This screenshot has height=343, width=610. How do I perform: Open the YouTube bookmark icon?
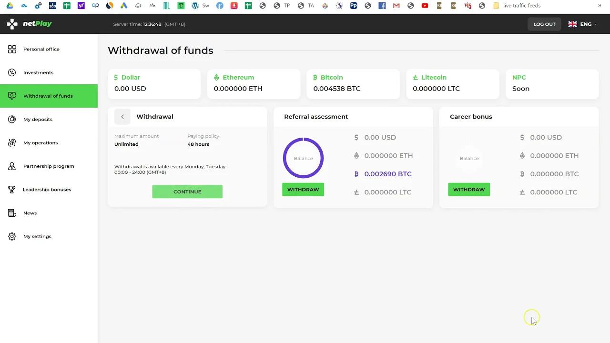pyautogui.click(x=425, y=6)
